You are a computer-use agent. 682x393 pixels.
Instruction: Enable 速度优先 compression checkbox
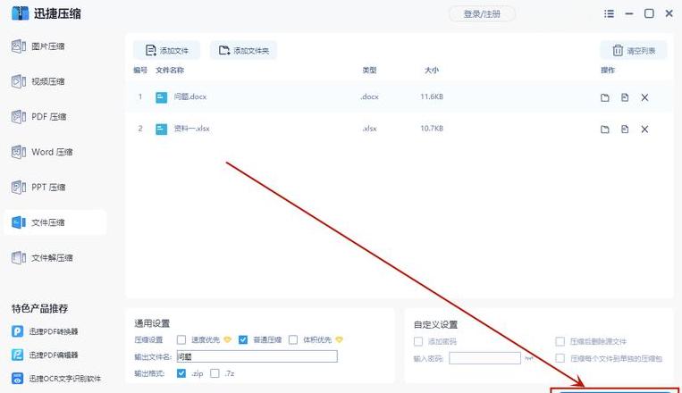coord(181,339)
